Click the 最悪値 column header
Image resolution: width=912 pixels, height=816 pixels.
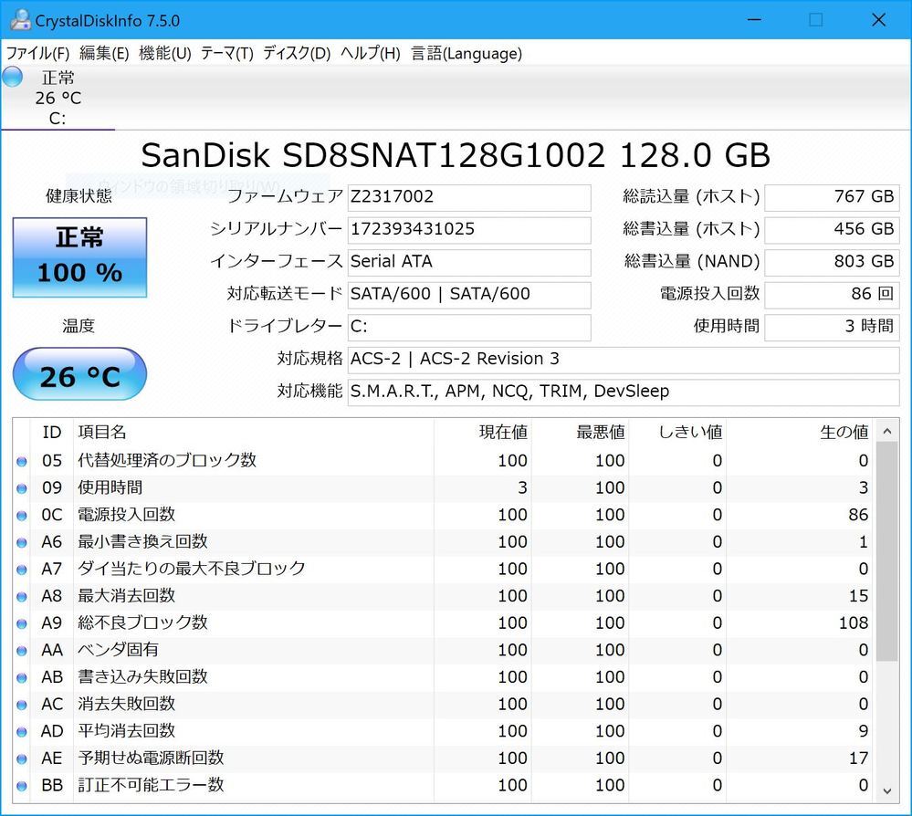(580, 432)
